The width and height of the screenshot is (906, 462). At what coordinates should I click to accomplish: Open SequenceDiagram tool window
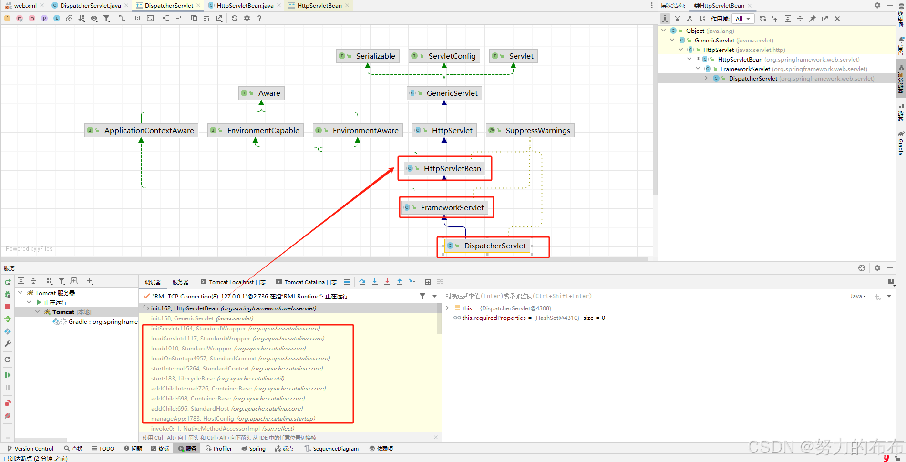coord(331,449)
